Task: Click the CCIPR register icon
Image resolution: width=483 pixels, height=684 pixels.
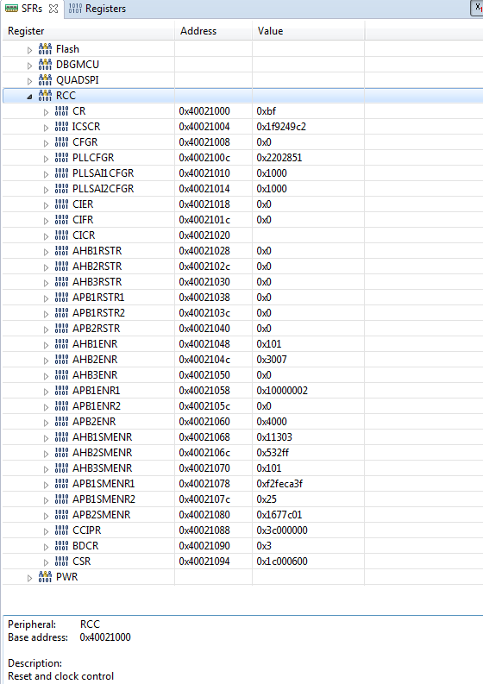Action: [x=61, y=530]
